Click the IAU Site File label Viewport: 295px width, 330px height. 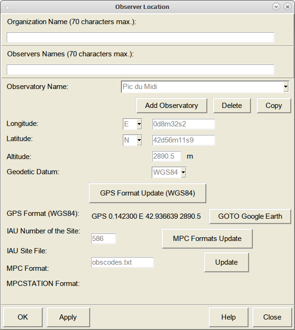coord(27,251)
